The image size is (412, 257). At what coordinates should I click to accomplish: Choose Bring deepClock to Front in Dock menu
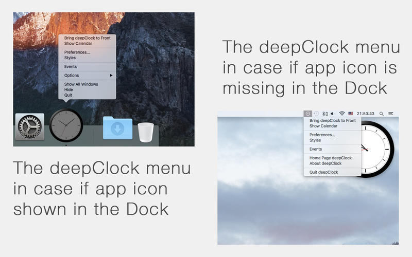point(87,38)
